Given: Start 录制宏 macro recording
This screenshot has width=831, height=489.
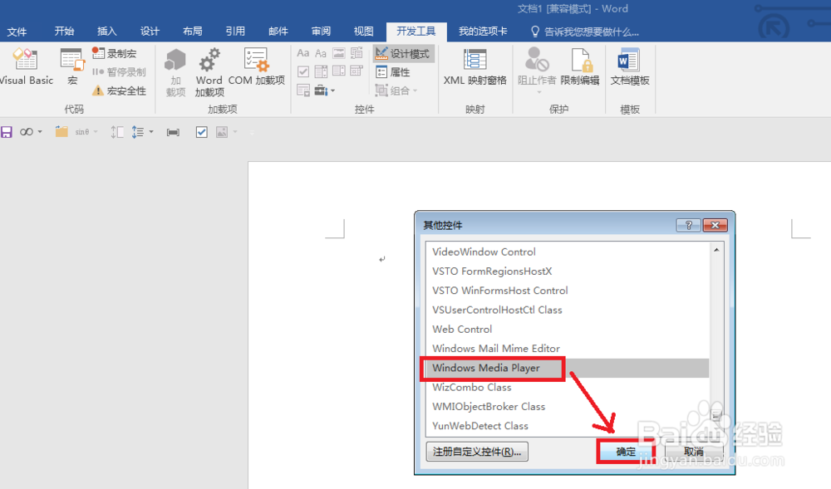Looking at the screenshot, I should coord(115,53).
